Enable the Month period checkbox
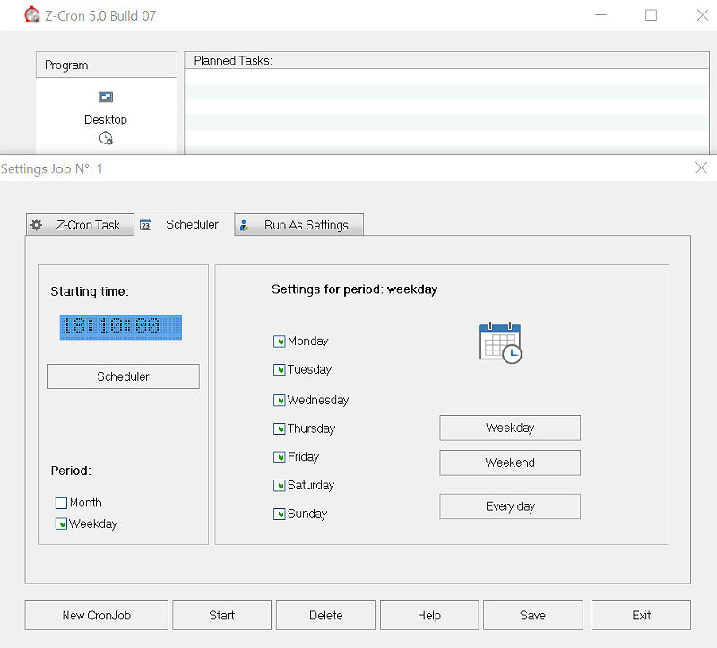 point(61,503)
